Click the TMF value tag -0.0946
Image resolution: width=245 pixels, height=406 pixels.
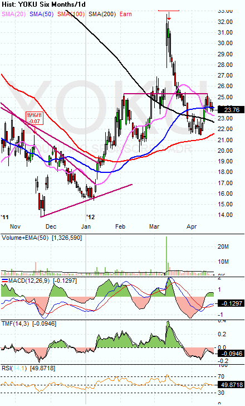click(x=232, y=354)
